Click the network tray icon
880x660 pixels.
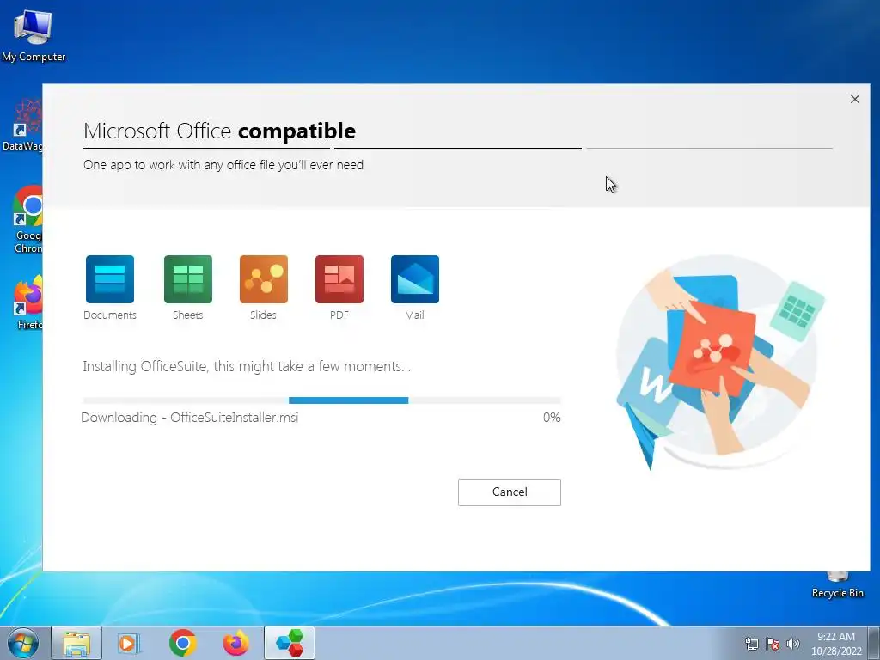(x=751, y=644)
